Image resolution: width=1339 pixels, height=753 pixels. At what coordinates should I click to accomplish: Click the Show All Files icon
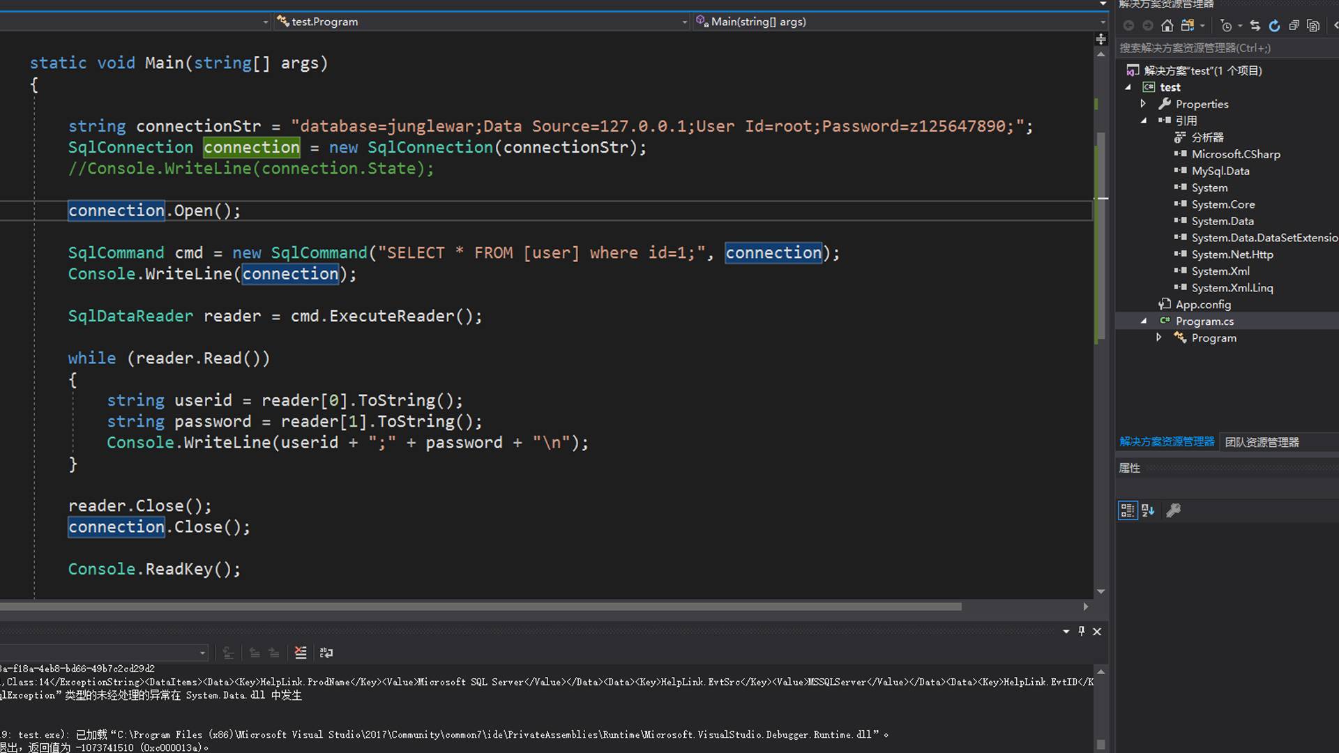point(1313,26)
